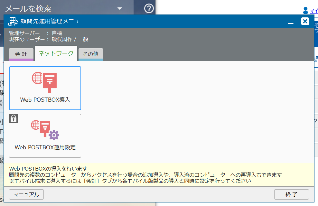The image size is (318, 206).
Task: Select the Web POSTBOX運用設定 tile label
Action: point(45,147)
